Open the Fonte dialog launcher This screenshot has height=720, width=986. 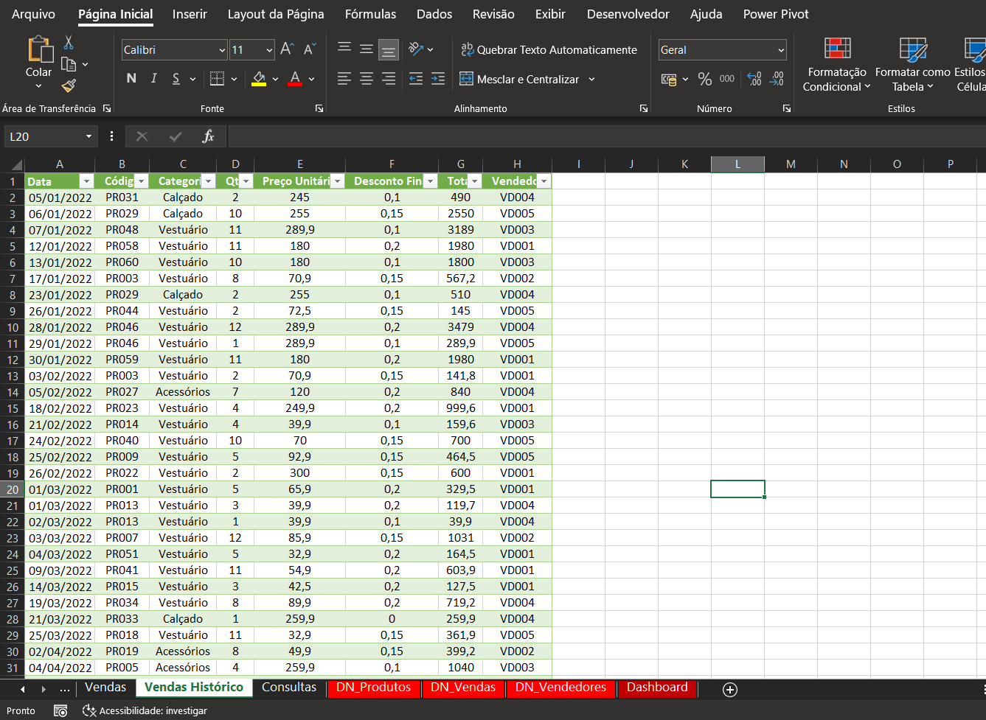(x=319, y=108)
